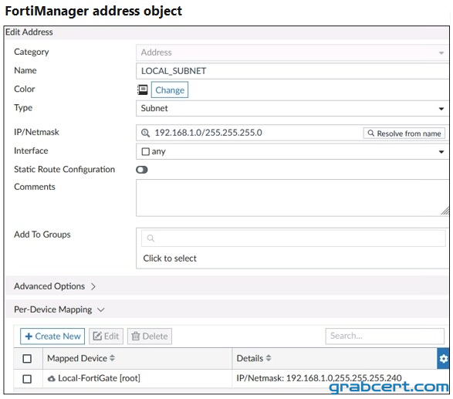Check the select-all checkbox in table header
Viewport: 453px width, 399px height.
click(x=27, y=359)
